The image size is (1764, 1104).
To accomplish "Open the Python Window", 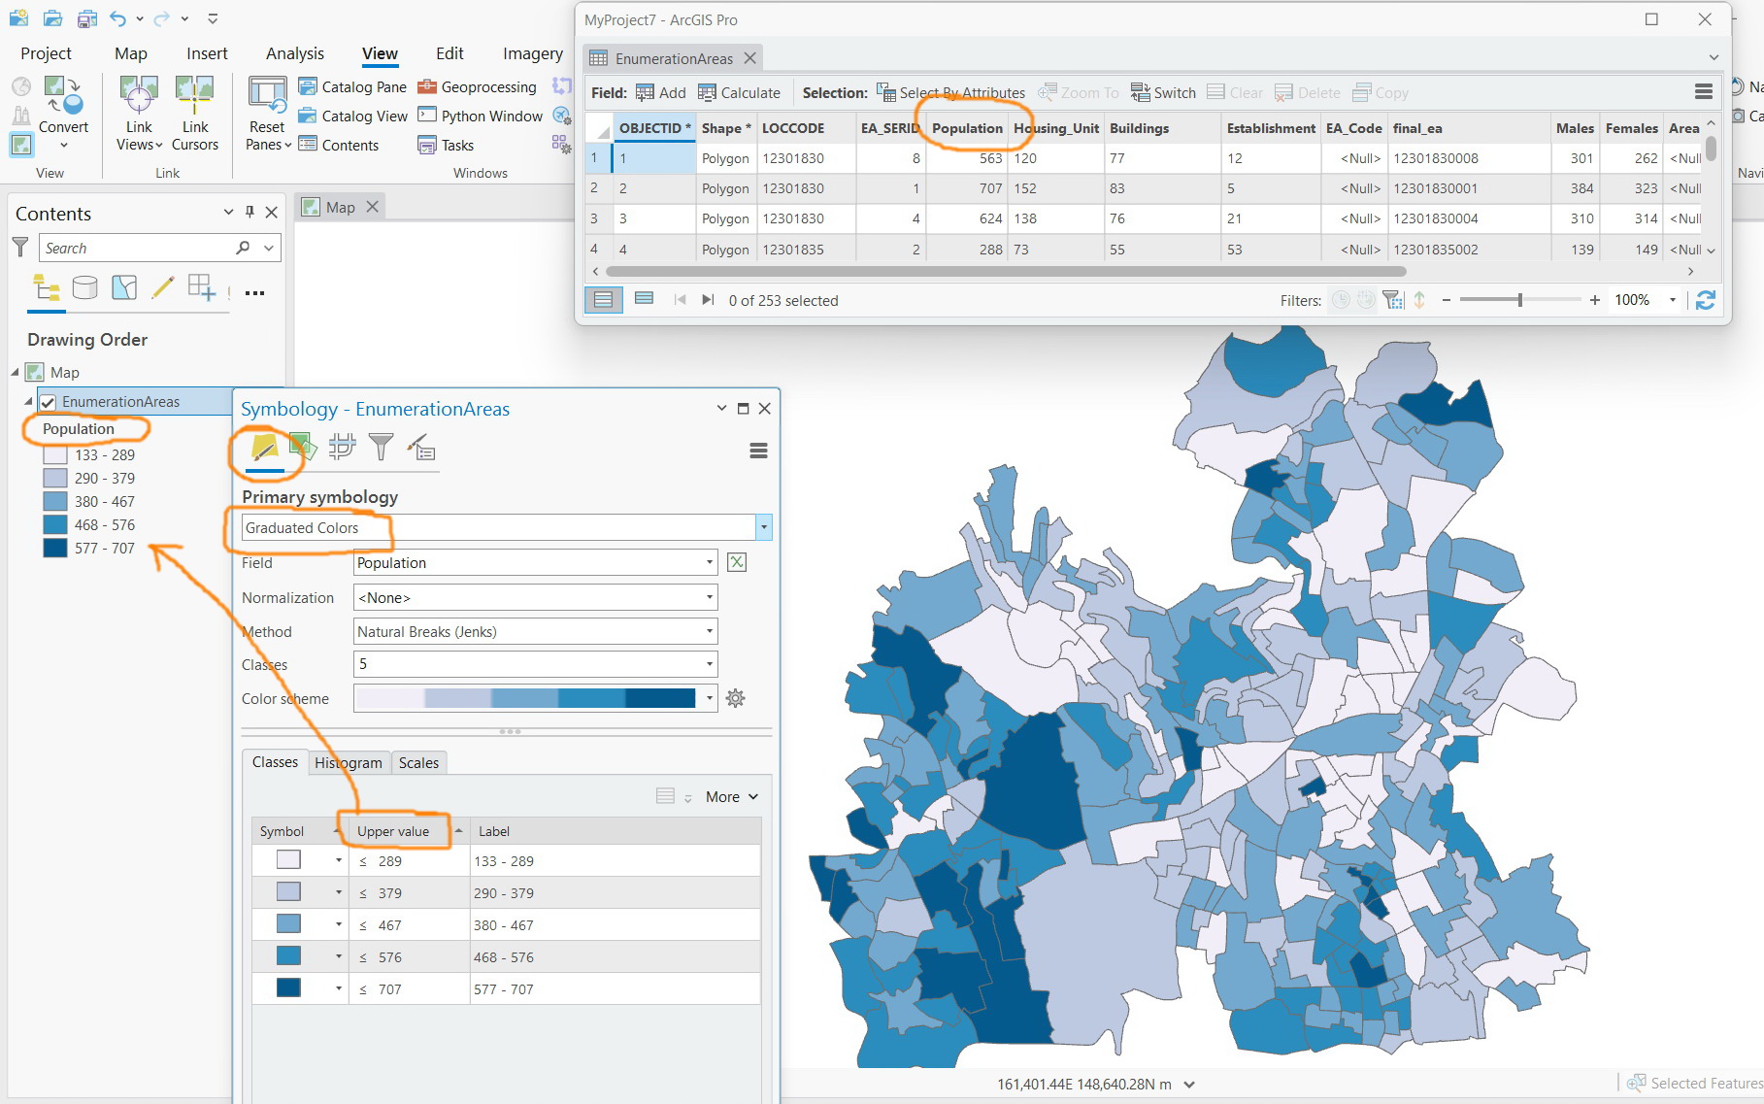I will (480, 116).
